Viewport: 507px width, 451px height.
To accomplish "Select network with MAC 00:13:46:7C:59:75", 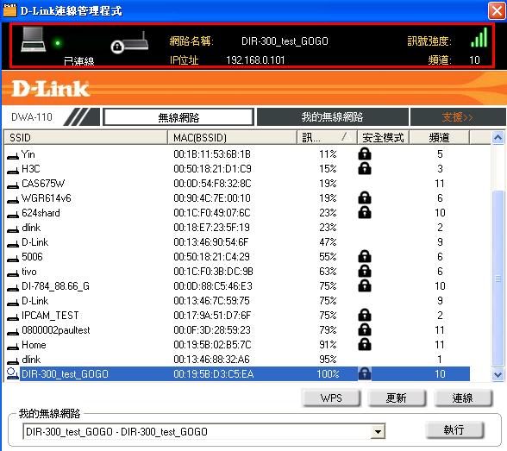I will click(238, 301).
